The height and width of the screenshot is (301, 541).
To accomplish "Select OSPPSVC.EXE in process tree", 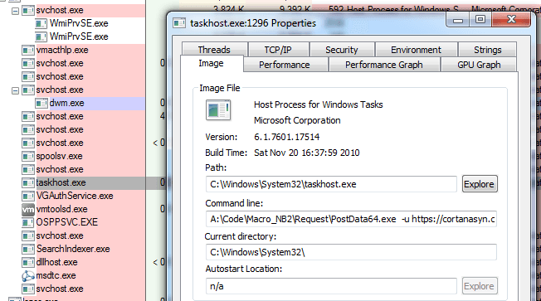I will click(x=67, y=222).
